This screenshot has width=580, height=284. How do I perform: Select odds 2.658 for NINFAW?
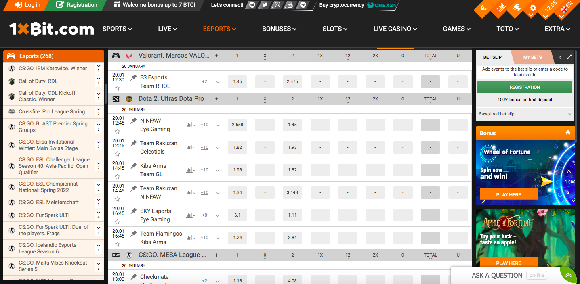point(237,125)
